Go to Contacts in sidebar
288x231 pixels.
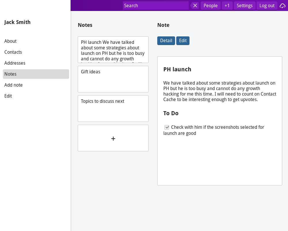(13, 52)
